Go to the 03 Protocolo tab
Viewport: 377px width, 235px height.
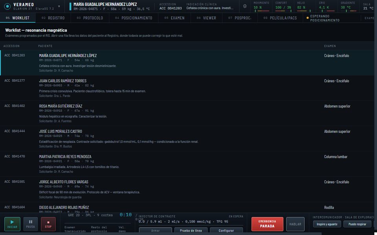90,18
